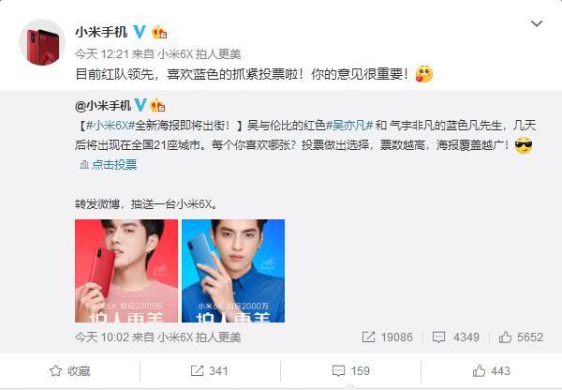Open the 小米手机 account name link
The height and width of the screenshot is (390, 562).
tap(101, 32)
